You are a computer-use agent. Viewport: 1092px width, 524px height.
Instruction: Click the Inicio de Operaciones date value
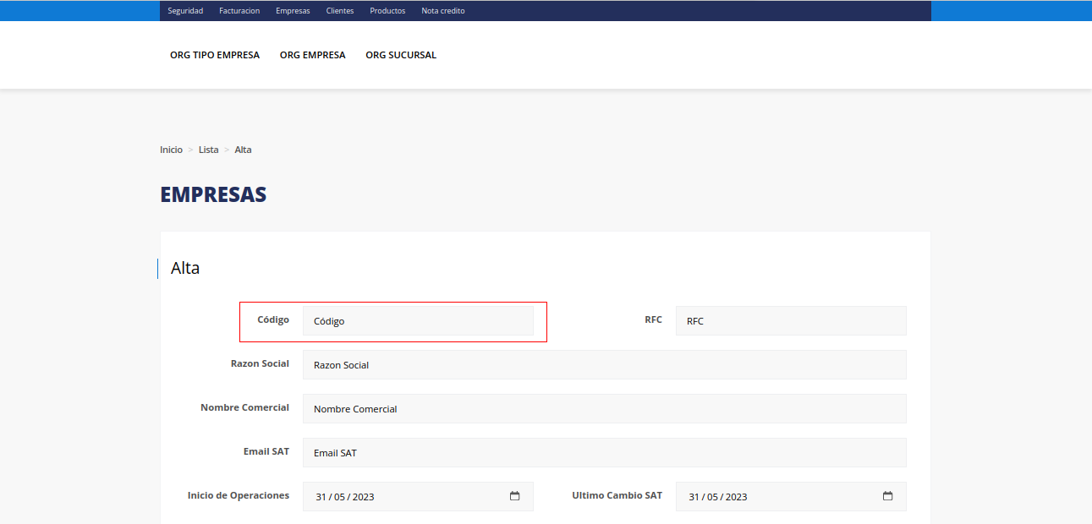pos(345,497)
